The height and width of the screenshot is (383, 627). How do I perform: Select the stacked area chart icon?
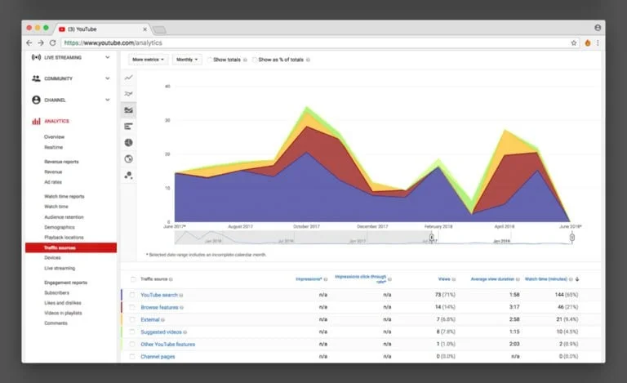[129, 110]
